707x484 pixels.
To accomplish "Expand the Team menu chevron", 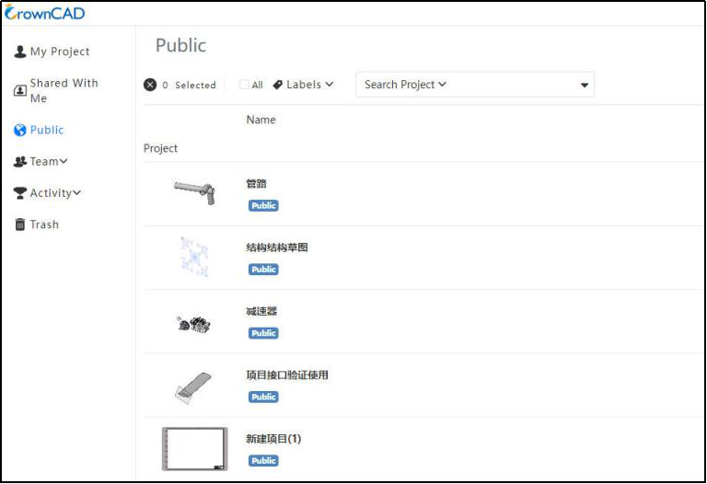I will coord(64,161).
